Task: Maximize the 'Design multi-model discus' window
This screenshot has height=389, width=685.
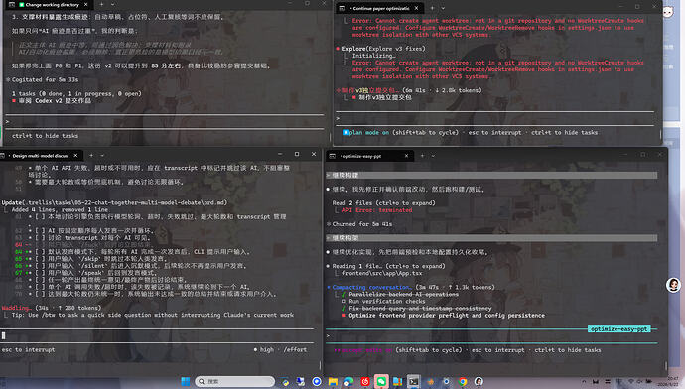Action: (297, 154)
